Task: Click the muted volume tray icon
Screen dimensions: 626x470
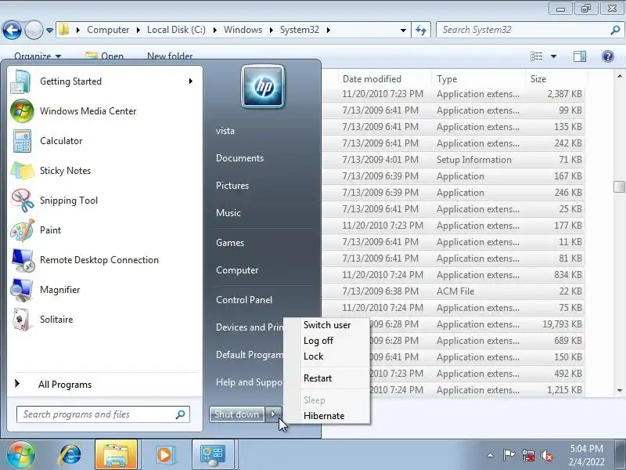Action: [546, 455]
